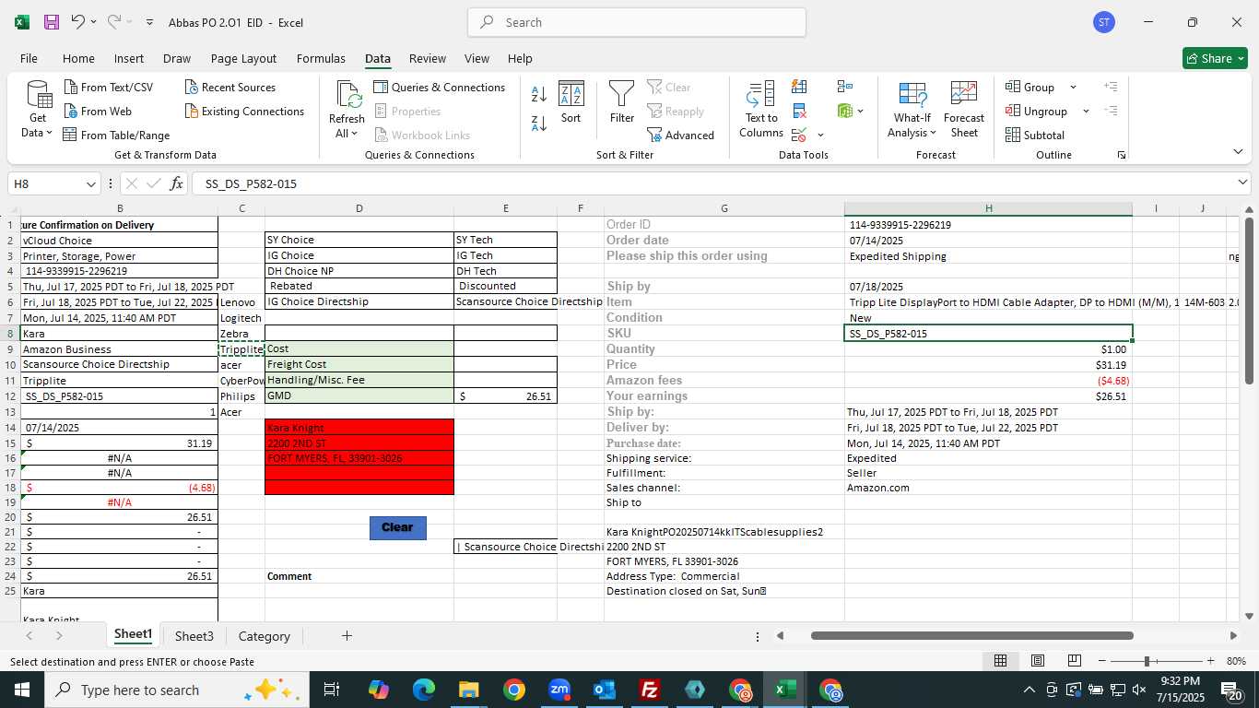
Task: Click the blue Clear button in sheet
Action: pos(397,527)
